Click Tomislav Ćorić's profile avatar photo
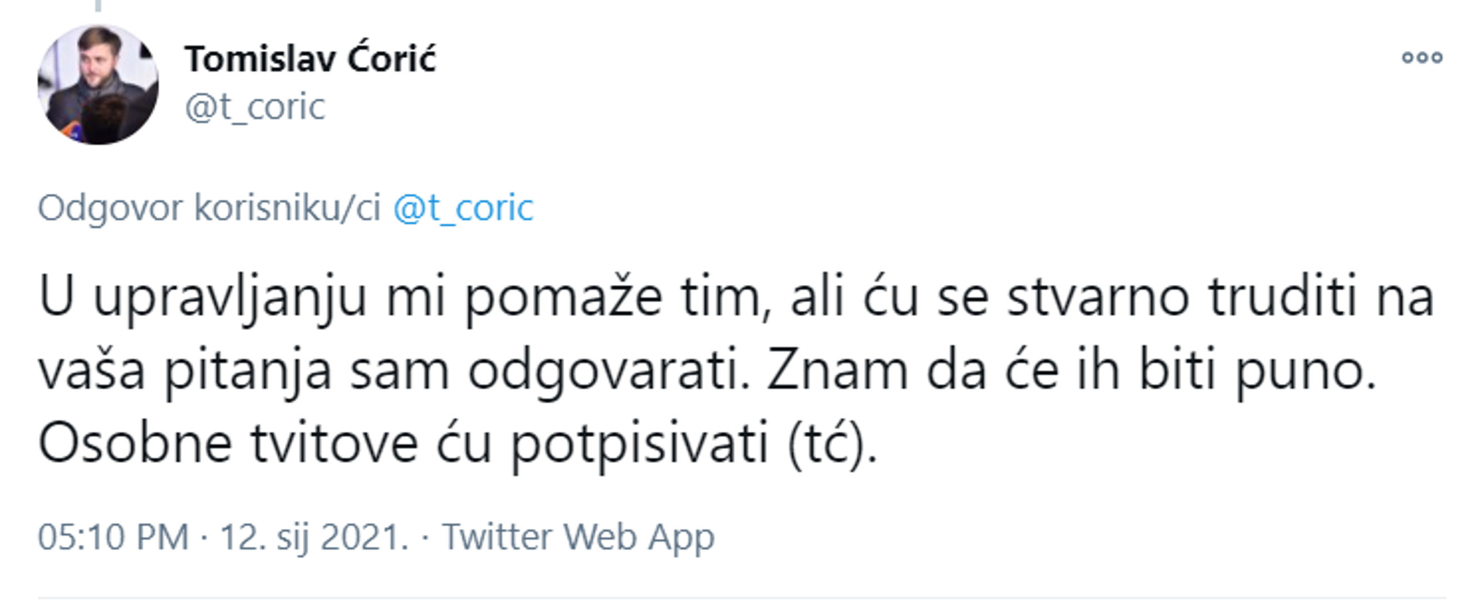 pyautogui.click(x=97, y=85)
